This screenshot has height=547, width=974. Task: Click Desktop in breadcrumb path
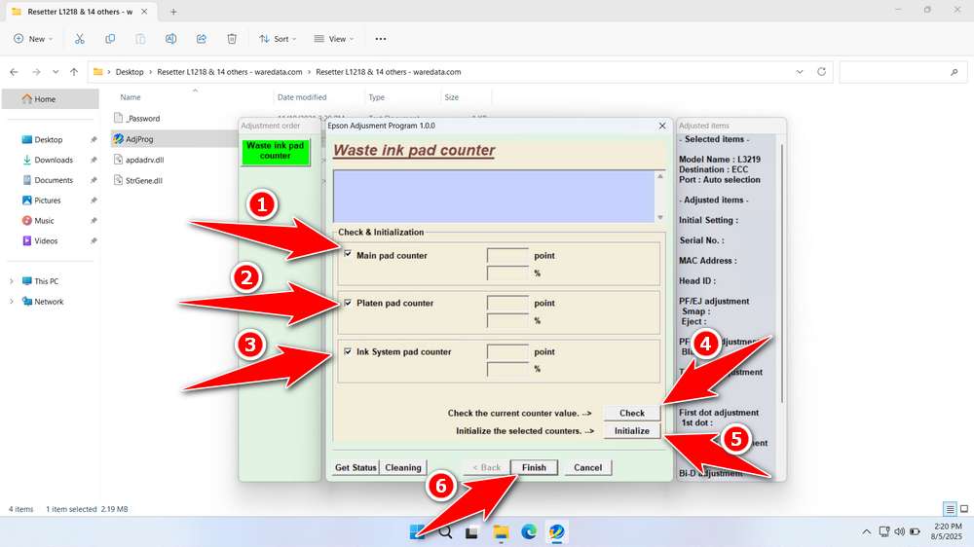130,72
